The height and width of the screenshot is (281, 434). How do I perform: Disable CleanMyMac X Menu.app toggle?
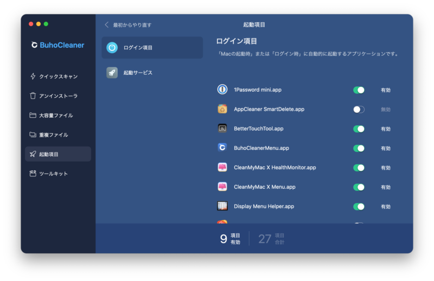(x=359, y=187)
